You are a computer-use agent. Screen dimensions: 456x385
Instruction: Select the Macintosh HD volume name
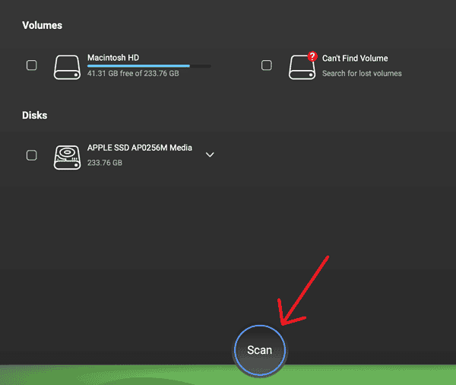pos(113,57)
